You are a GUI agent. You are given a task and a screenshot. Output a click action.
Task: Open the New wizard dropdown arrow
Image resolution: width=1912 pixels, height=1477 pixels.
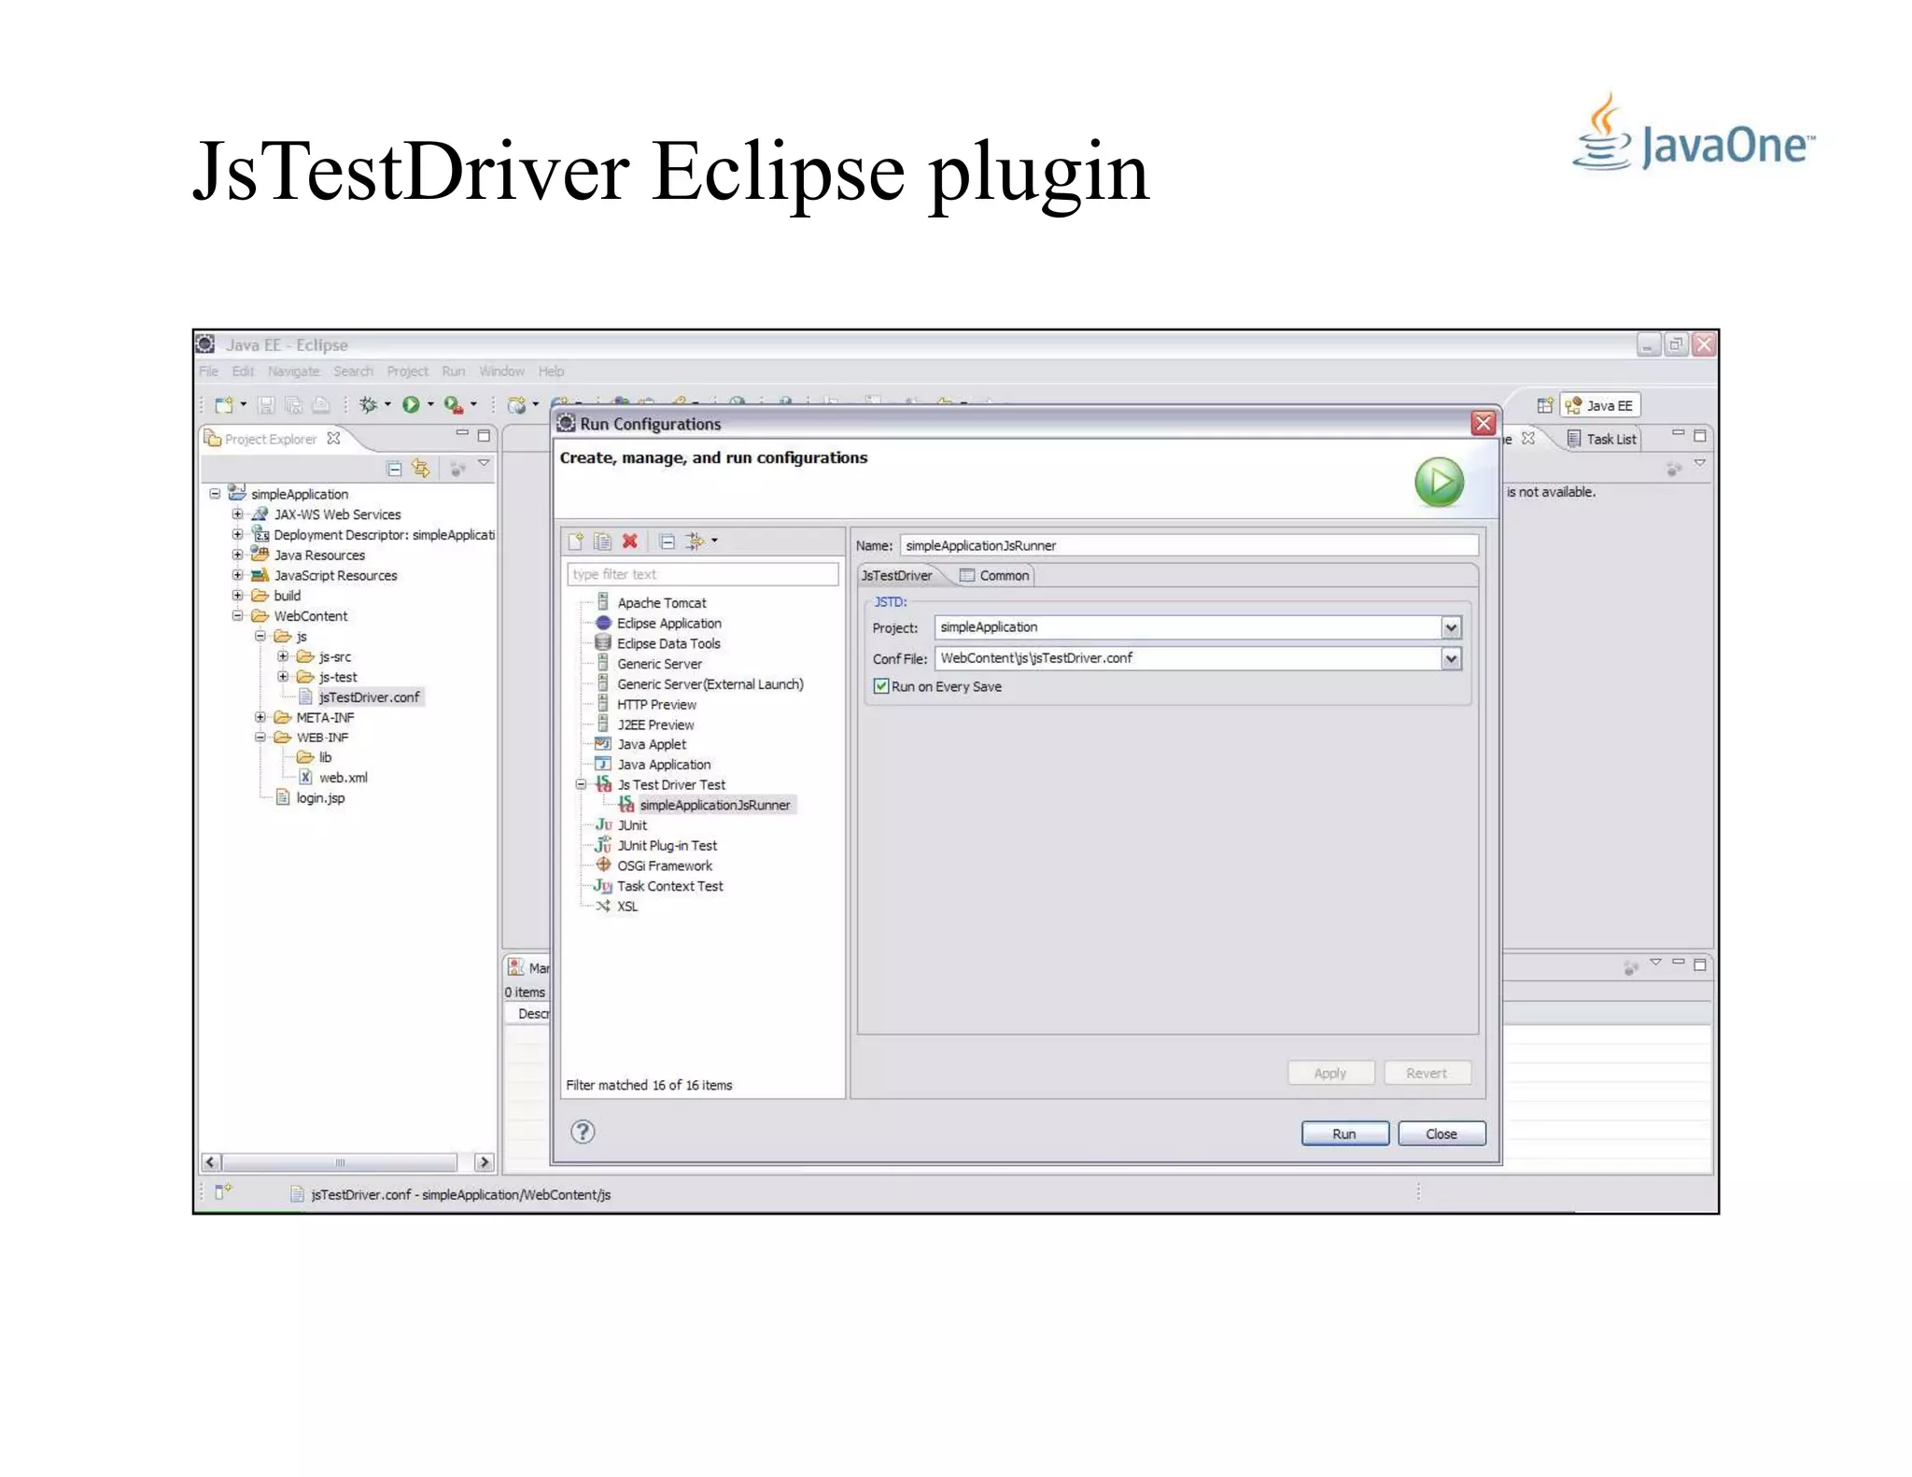tap(244, 405)
